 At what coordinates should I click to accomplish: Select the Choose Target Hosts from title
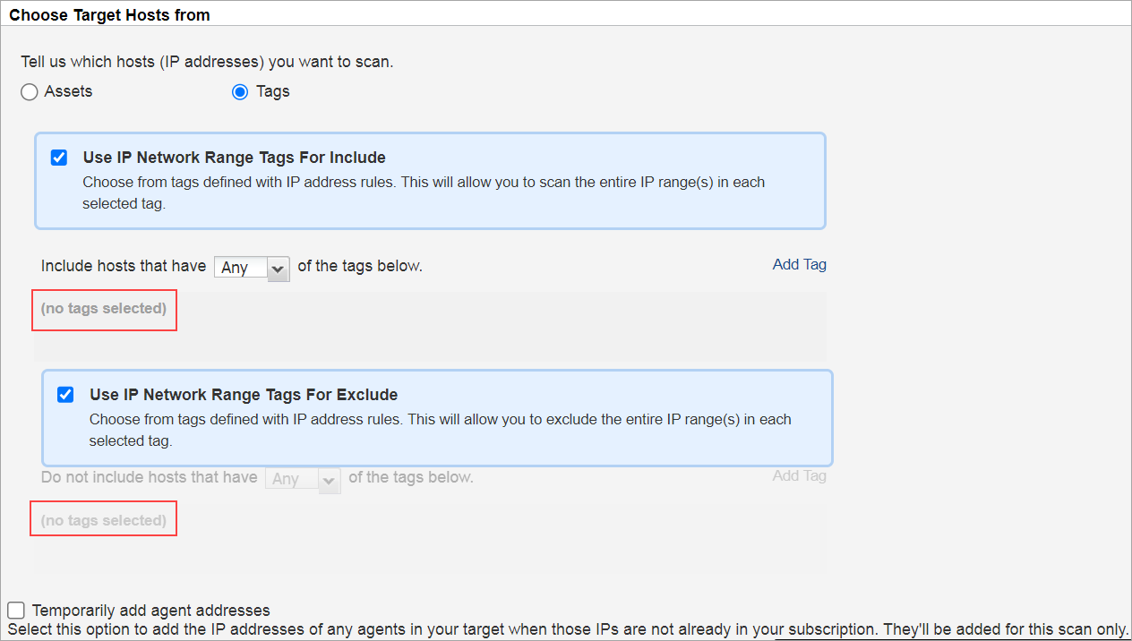click(x=109, y=14)
